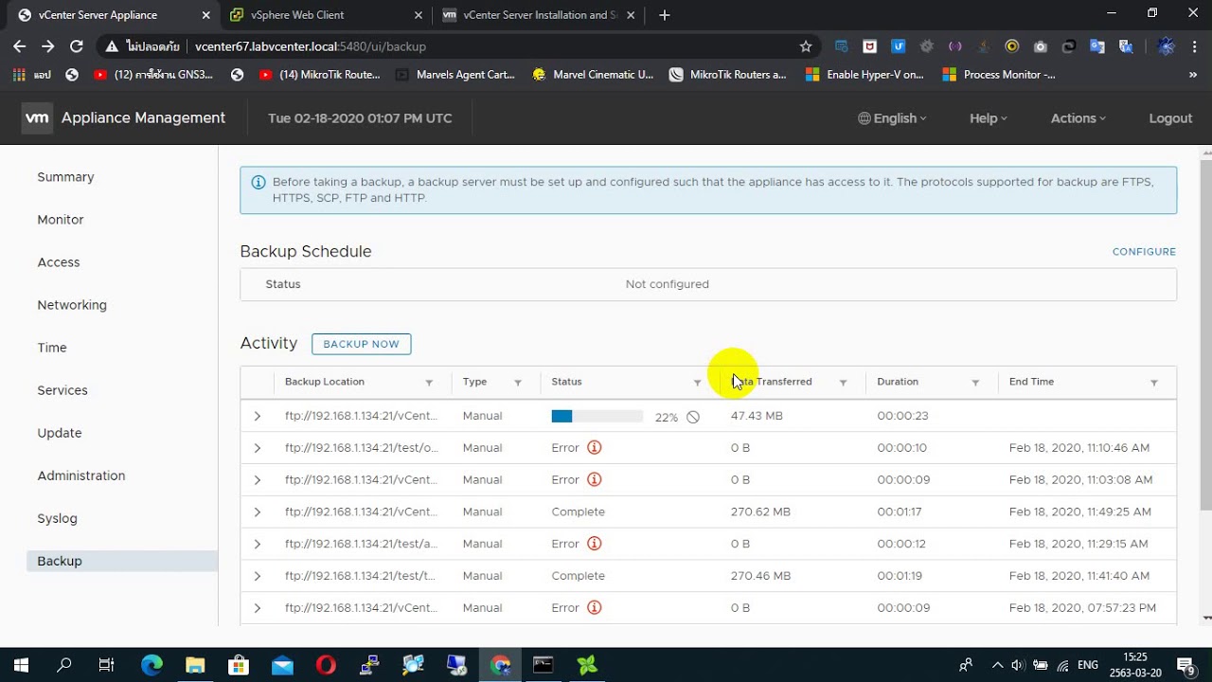Open the Type column filter

tap(518, 383)
